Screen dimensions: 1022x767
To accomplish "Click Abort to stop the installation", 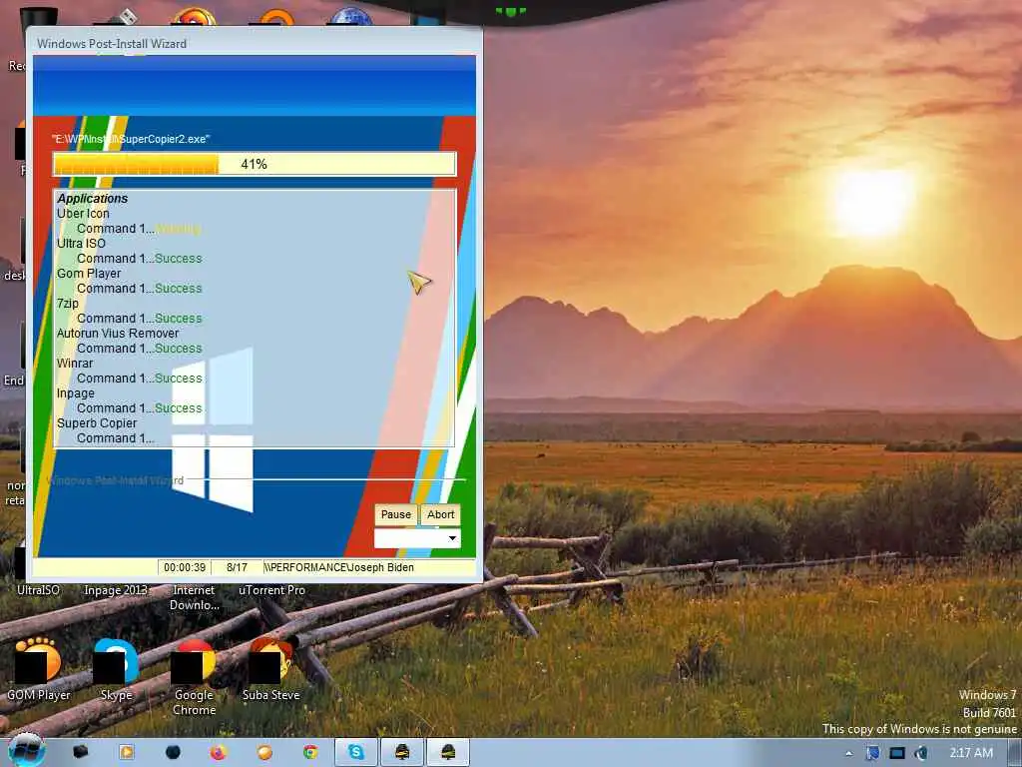I will [440, 514].
